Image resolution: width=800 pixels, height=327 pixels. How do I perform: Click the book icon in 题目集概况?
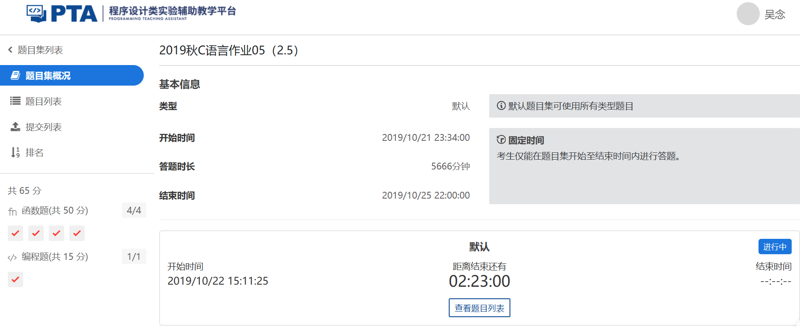pos(15,75)
